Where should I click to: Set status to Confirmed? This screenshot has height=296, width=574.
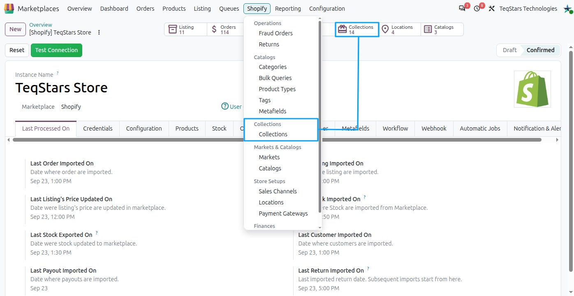[x=540, y=50]
